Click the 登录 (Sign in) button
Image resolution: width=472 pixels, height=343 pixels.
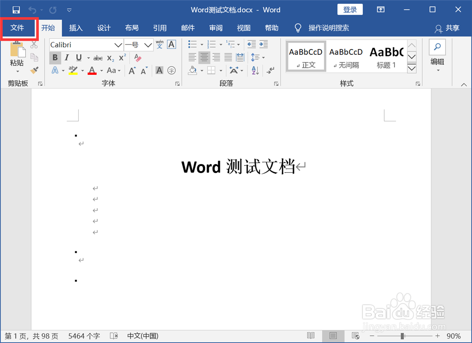tap(350, 9)
